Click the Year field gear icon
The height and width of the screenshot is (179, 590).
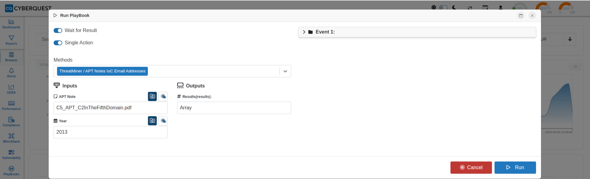[163, 121]
